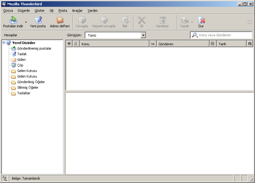
Task: Open the Git menu
Action: tap(52, 11)
